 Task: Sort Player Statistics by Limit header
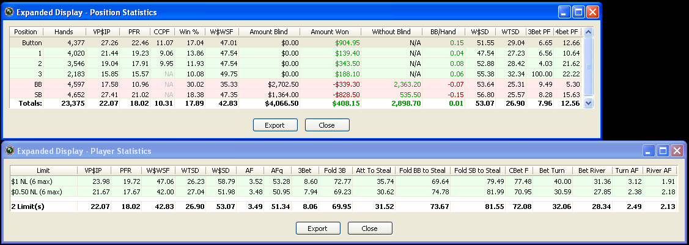(x=43, y=170)
